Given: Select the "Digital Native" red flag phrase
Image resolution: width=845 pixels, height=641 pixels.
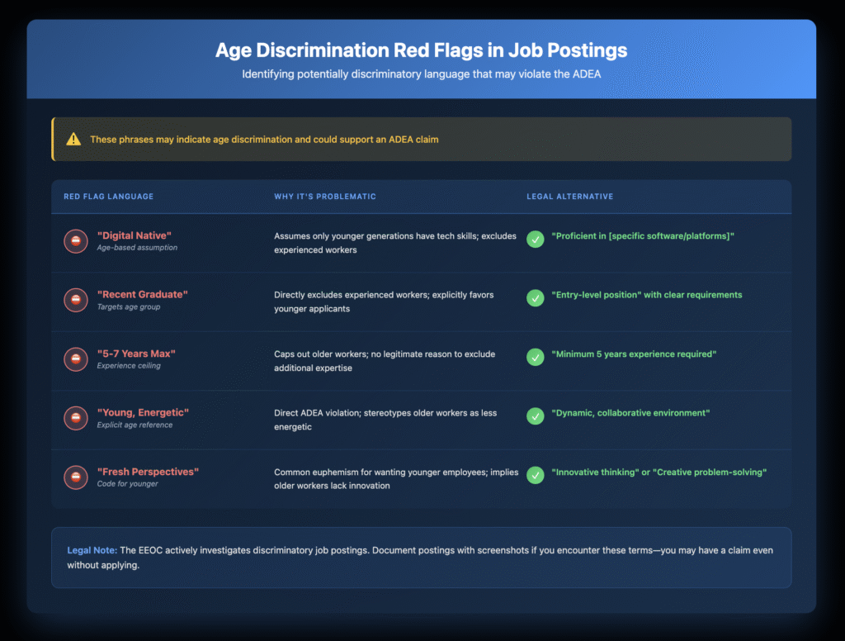Looking at the screenshot, I should click(x=135, y=235).
